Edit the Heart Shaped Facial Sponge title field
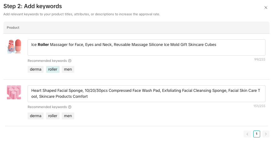 pos(146,94)
